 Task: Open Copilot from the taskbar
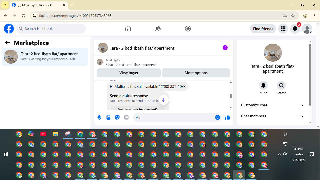point(31,134)
